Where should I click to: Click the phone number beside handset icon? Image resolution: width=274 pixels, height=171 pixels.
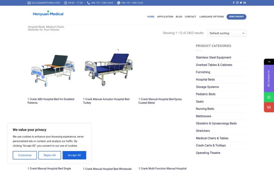click(x=102, y=3)
